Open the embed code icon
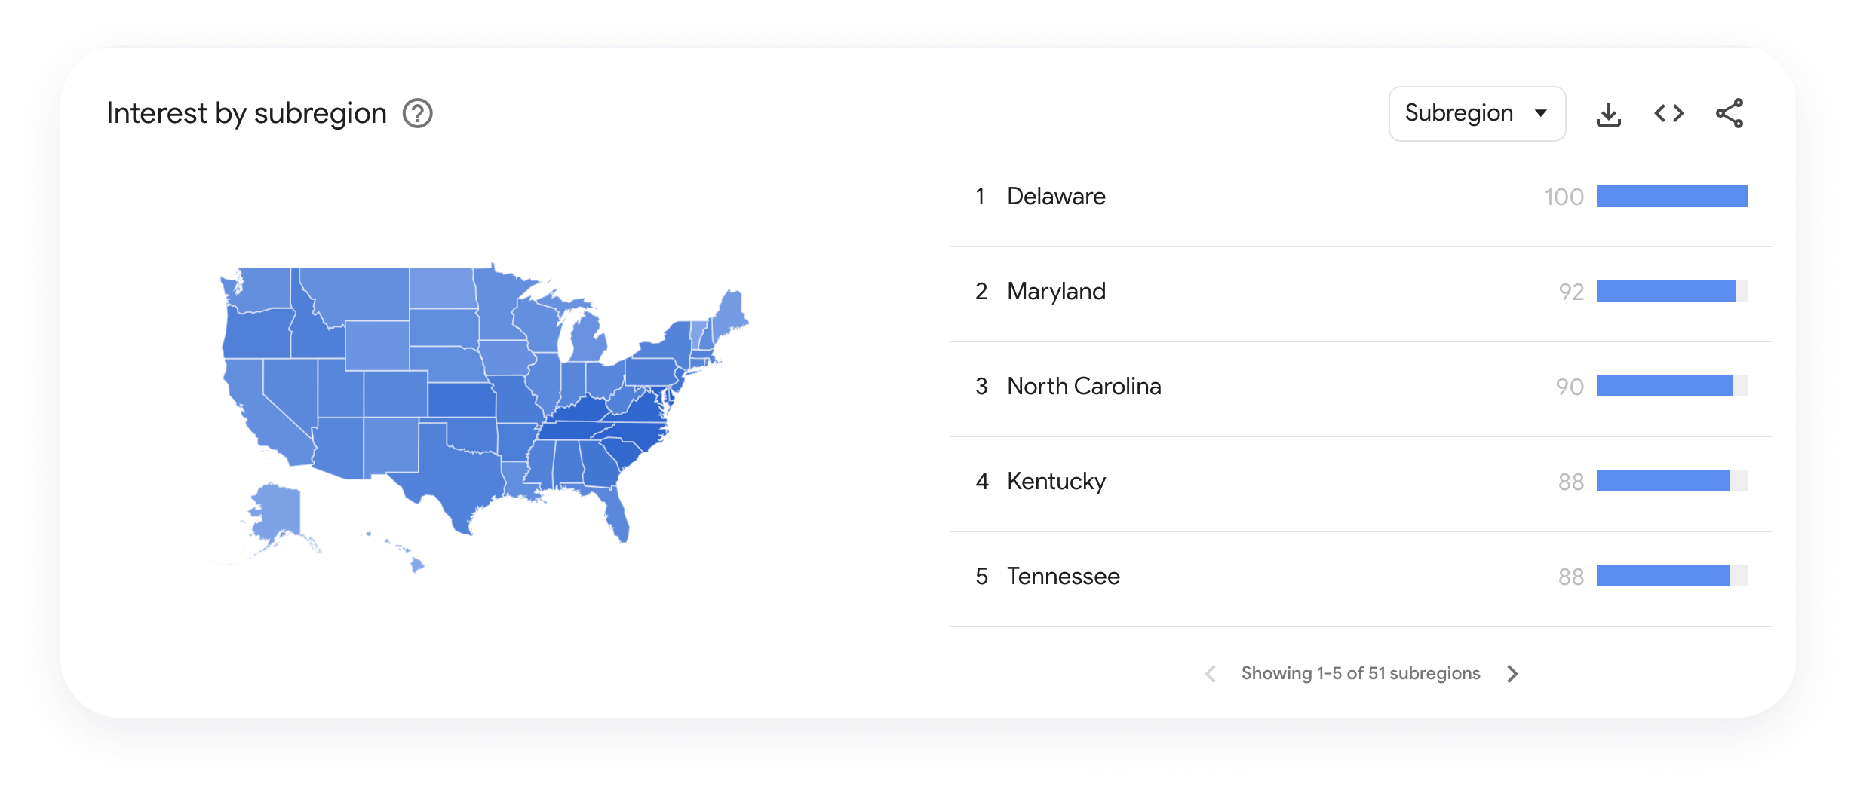This screenshot has height=793, width=1857. pos(1668,113)
